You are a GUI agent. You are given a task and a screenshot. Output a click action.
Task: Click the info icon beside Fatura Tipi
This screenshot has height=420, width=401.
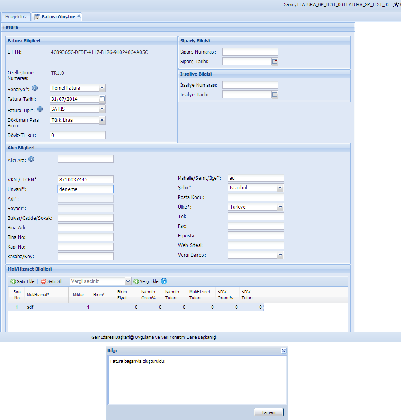pyautogui.click(x=40, y=109)
